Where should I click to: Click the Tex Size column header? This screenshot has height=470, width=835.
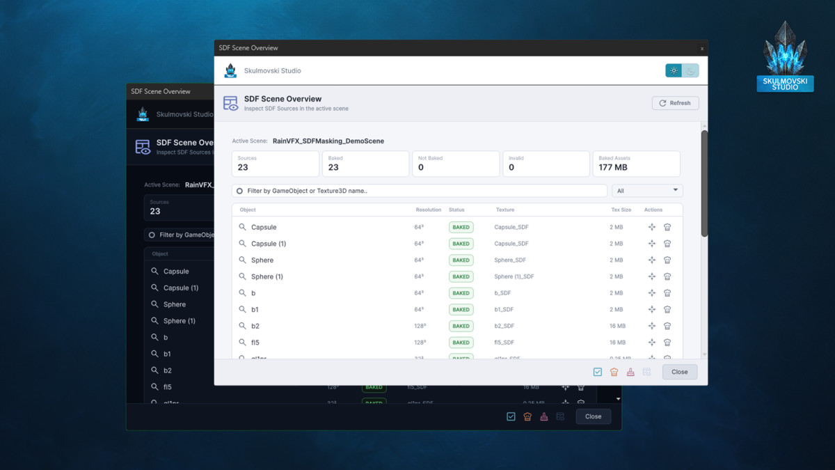click(621, 210)
